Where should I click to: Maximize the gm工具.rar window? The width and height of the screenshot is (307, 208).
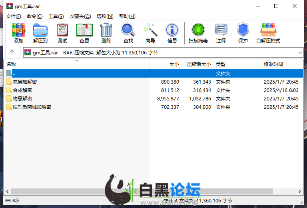276,6
